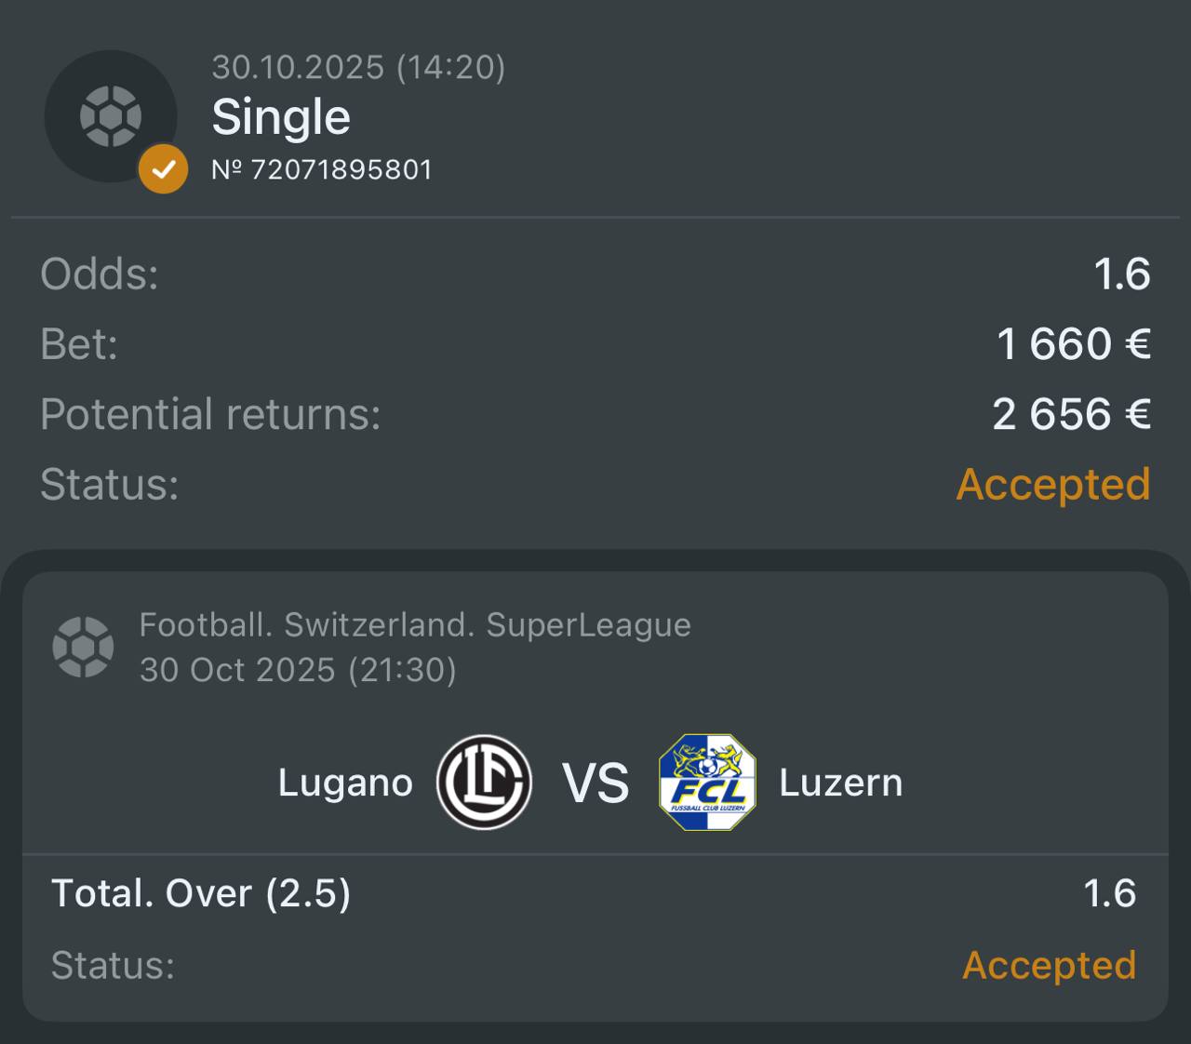Click the top orange Accepted status
The height and width of the screenshot is (1044, 1191).
(1053, 485)
